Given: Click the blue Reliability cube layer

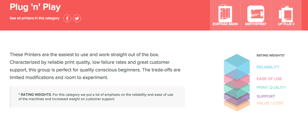Looking at the screenshot, I should coord(237,65).
